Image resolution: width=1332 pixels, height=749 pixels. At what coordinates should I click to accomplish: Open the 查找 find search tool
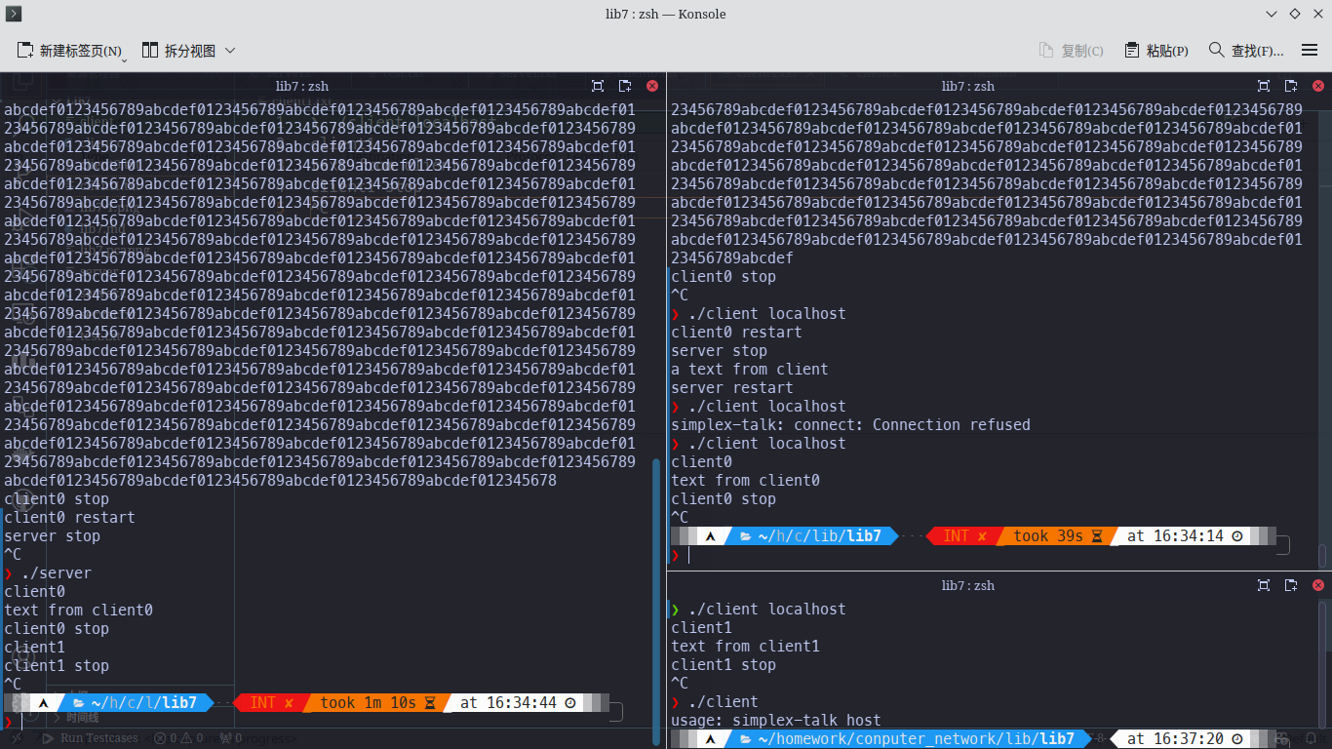pos(1245,51)
